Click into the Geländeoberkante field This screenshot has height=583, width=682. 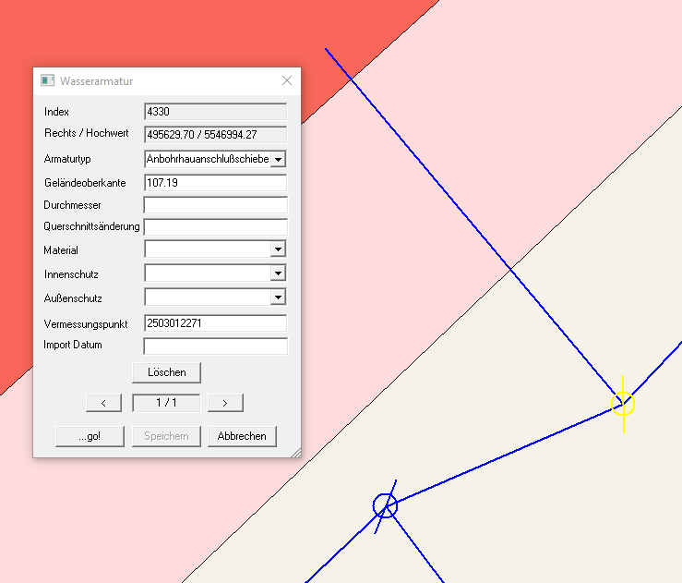[216, 183]
